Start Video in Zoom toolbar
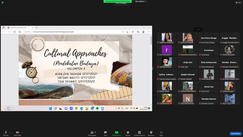The height and width of the screenshot is (137, 243). pyautogui.click(x=17, y=133)
